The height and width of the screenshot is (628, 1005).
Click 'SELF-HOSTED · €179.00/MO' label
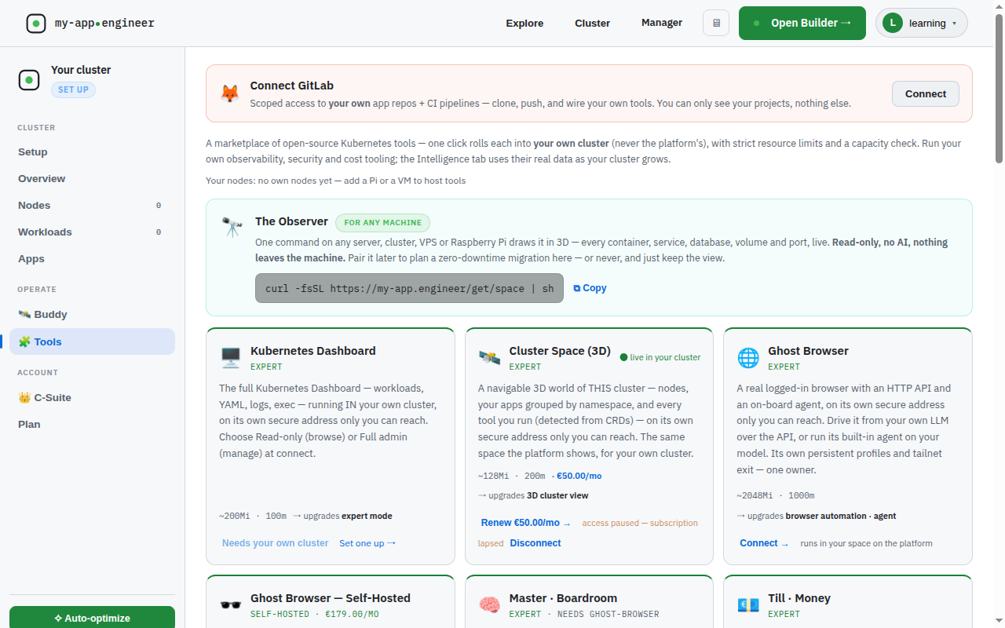tap(314, 614)
